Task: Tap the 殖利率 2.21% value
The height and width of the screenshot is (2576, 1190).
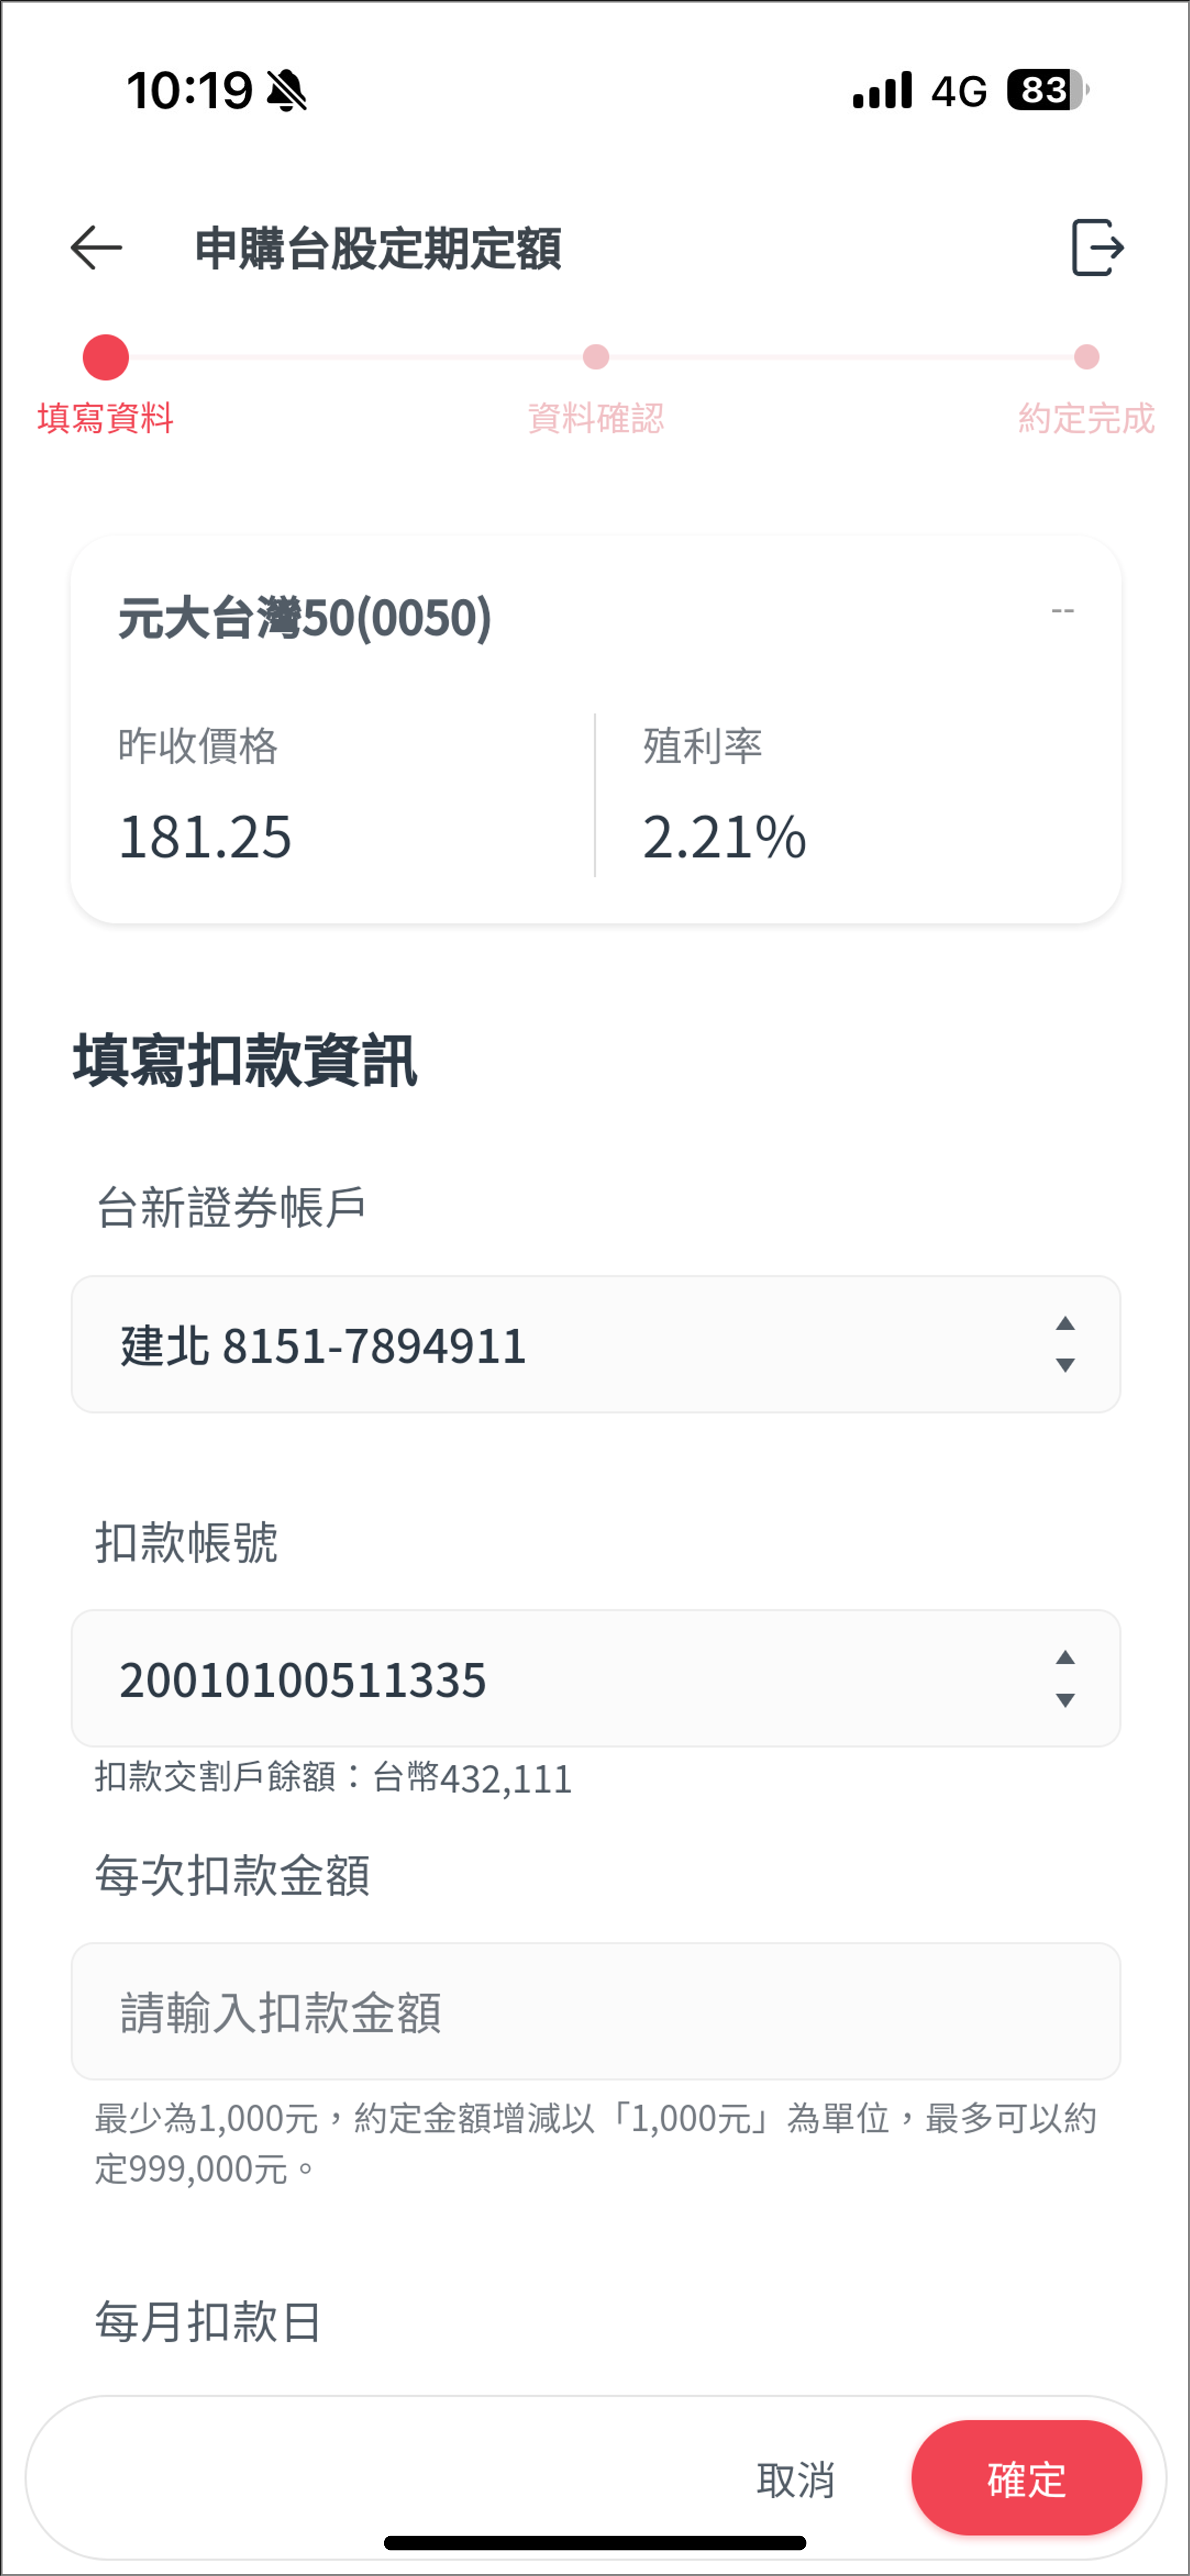Action: tap(724, 837)
